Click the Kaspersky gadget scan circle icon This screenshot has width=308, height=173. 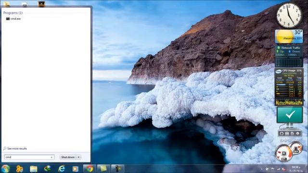pyautogui.click(x=282, y=134)
